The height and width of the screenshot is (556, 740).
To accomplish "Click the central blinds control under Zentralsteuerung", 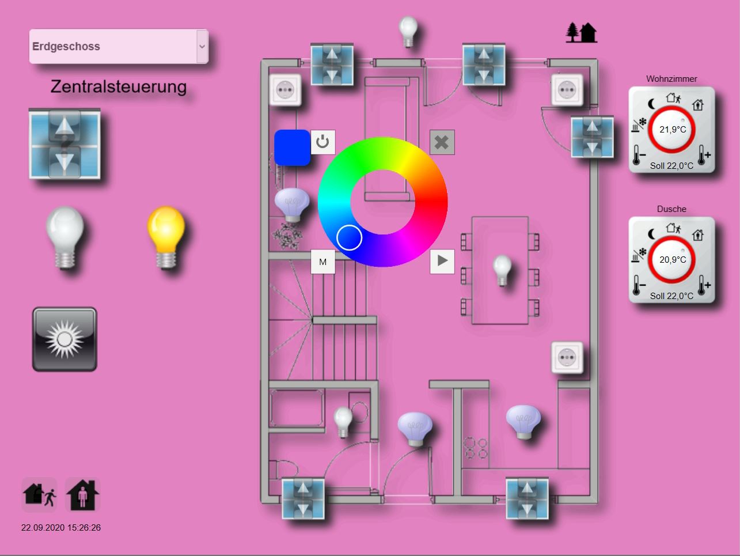I will (x=64, y=143).
